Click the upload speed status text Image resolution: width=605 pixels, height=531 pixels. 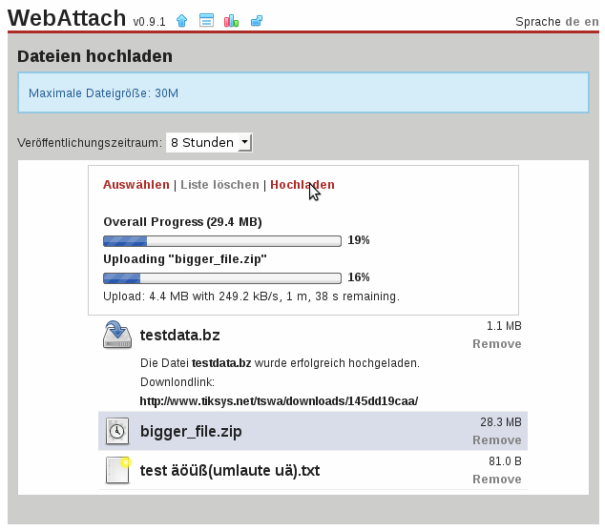point(251,296)
